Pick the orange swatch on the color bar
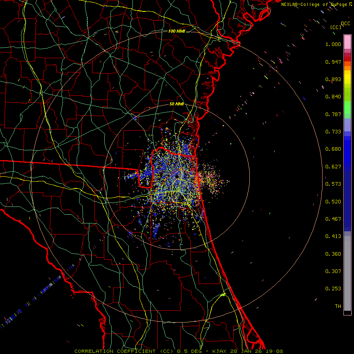The width and height of the screenshot is (354, 354). pos(347,68)
